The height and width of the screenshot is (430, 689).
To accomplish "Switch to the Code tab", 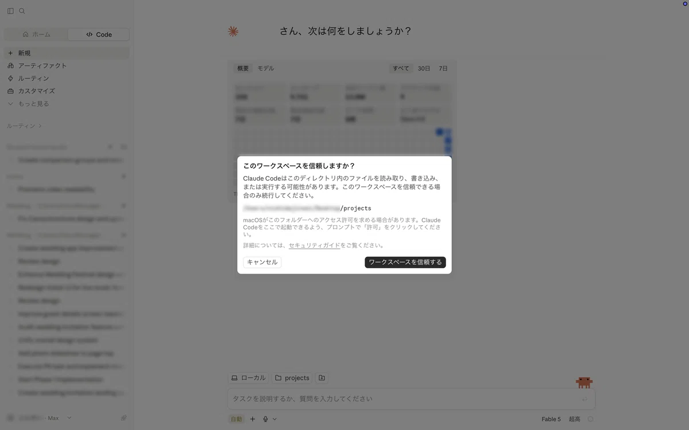I will coord(99,34).
